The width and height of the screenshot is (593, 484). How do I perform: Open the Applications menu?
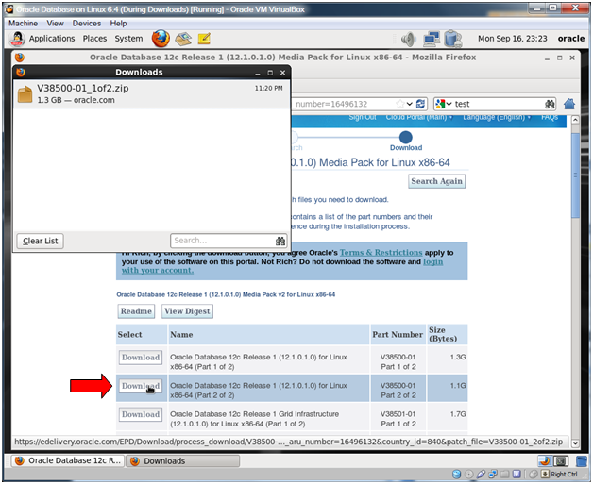point(51,39)
